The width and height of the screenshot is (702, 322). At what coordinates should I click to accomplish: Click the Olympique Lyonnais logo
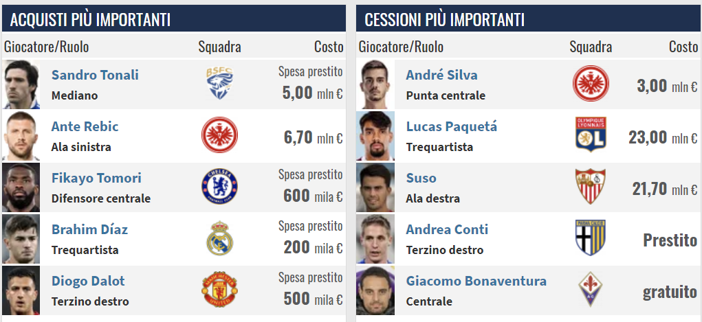pyautogui.click(x=591, y=135)
